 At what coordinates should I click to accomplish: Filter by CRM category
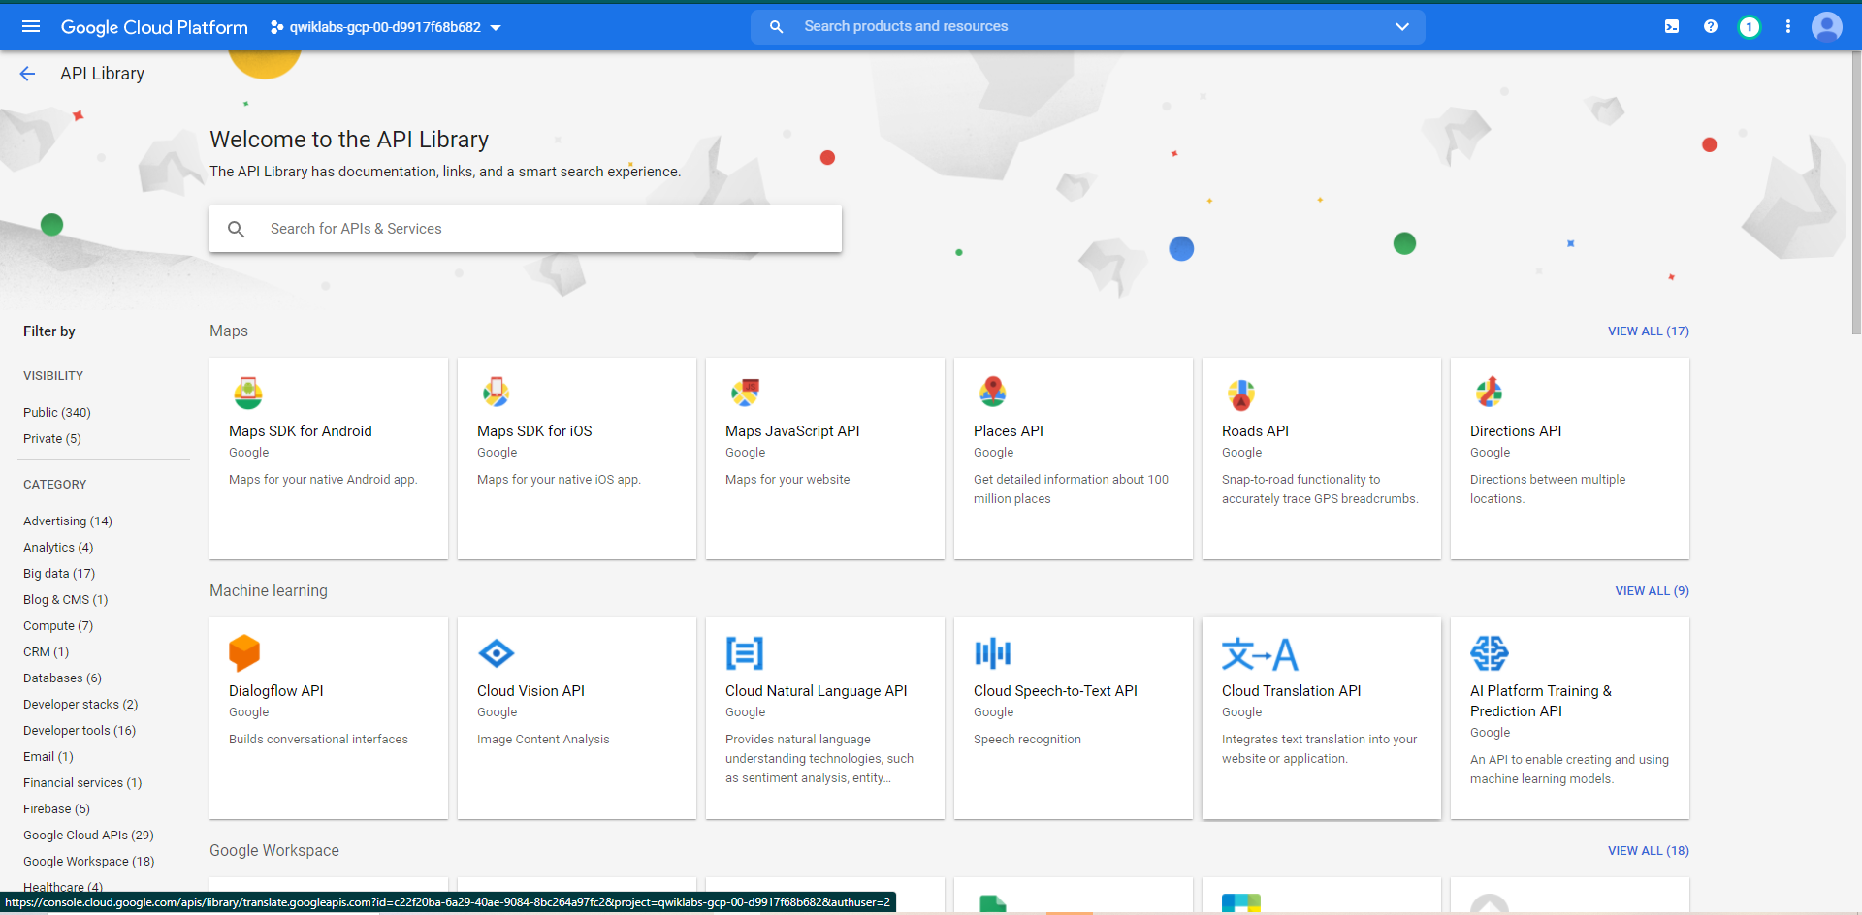tap(47, 652)
